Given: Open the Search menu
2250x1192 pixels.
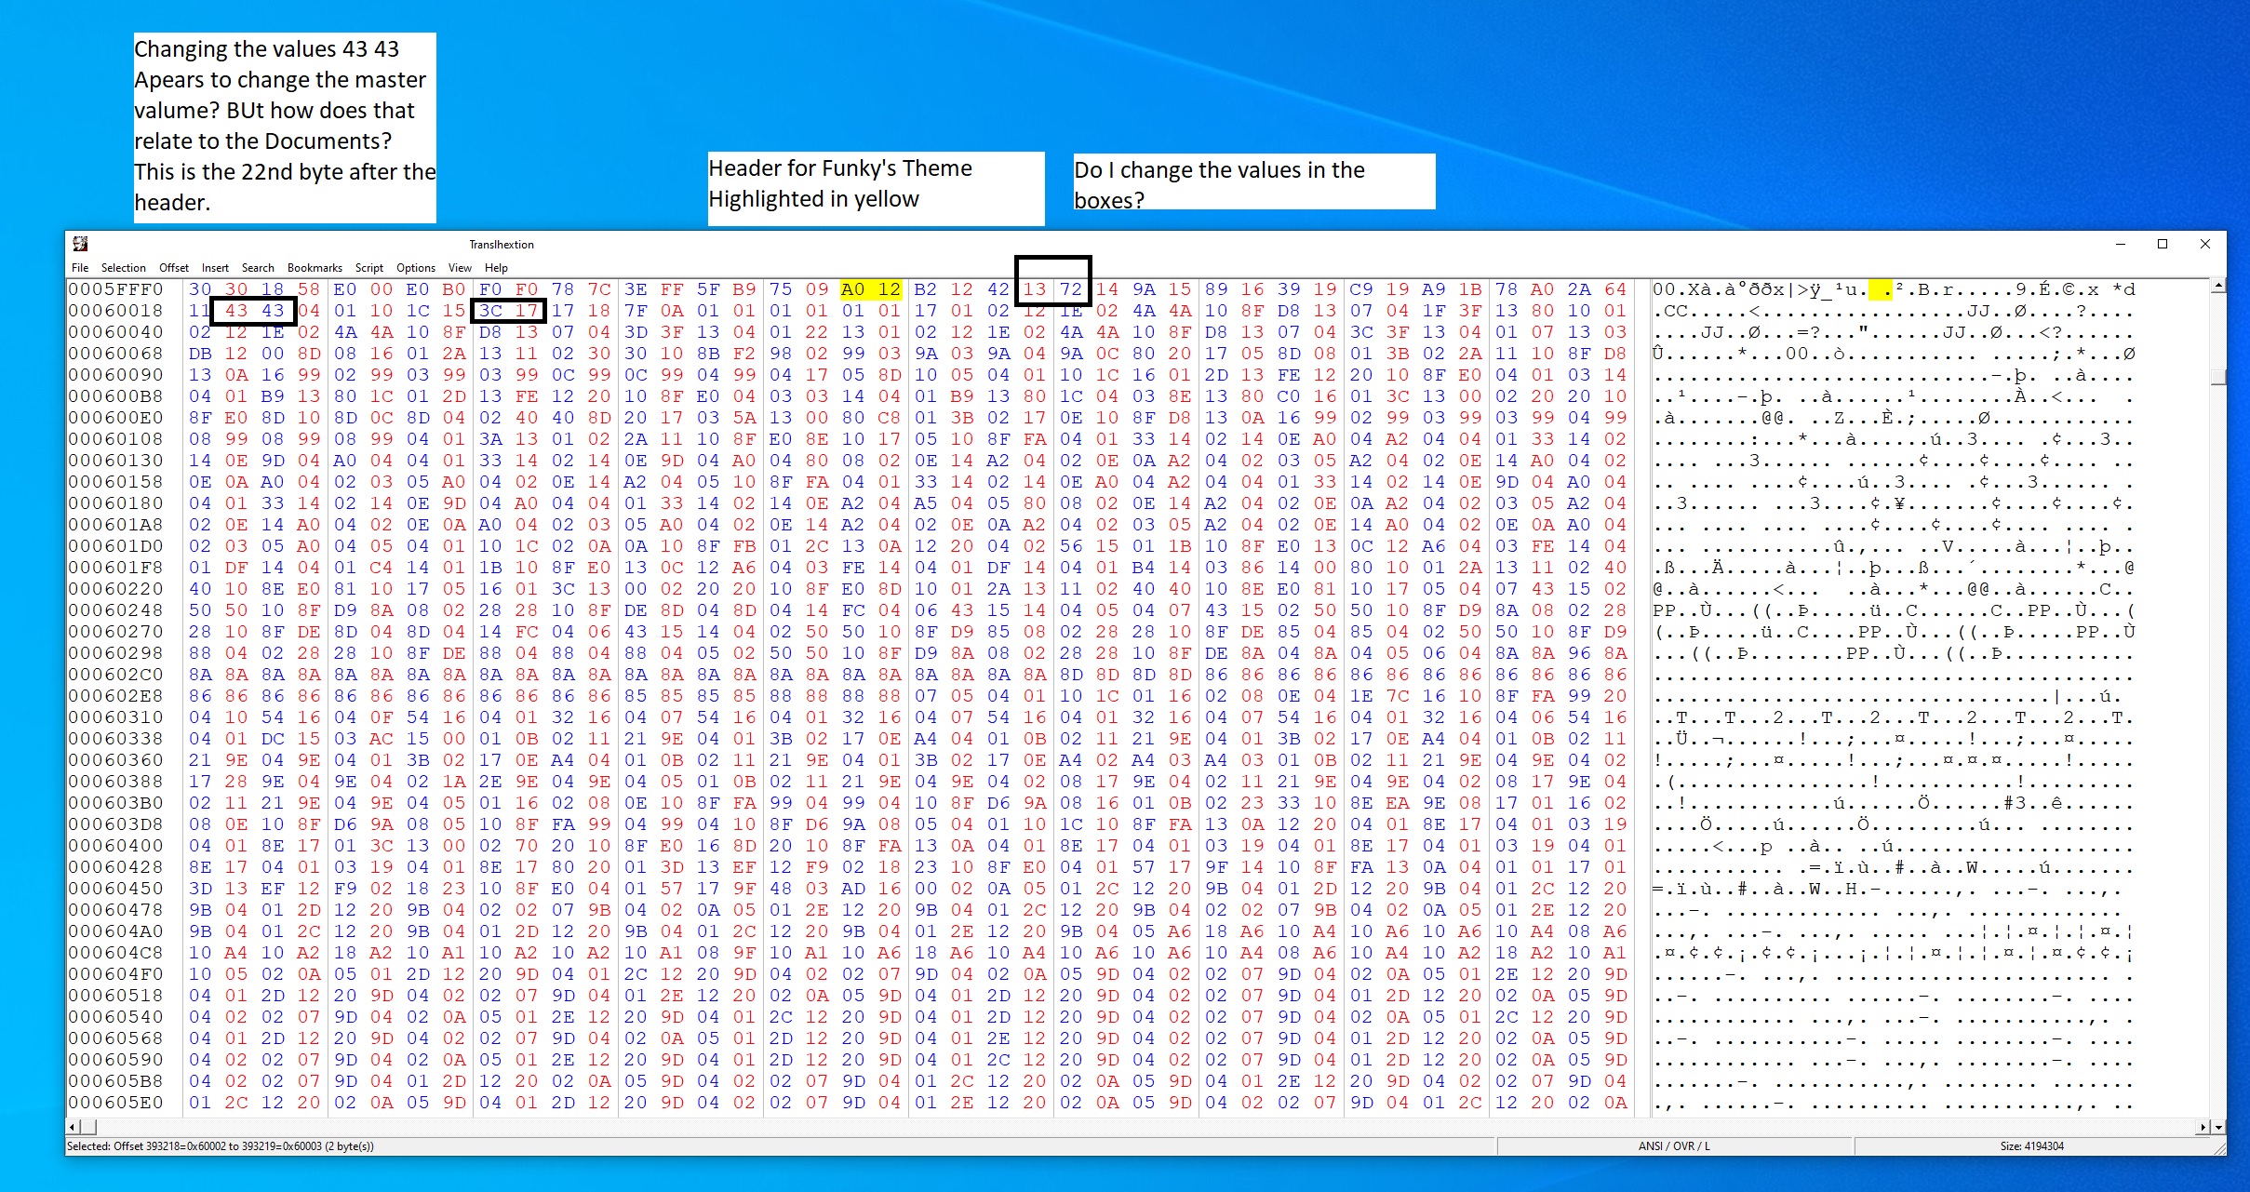Looking at the screenshot, I should (x=258, y=268).
